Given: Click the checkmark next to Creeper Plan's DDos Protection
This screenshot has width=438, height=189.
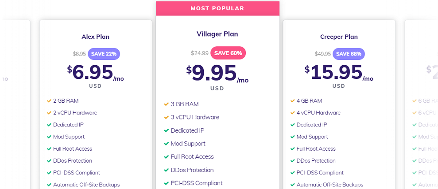Looking at the screenshot, I should 293,161.
